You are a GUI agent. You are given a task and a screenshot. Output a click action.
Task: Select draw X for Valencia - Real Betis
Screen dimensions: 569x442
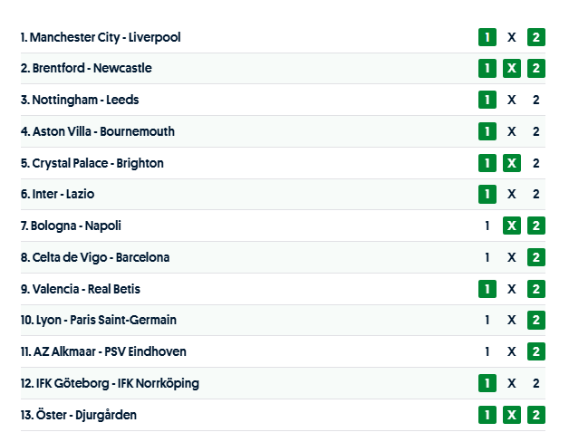pyautogui.click(x=512, y=289)
